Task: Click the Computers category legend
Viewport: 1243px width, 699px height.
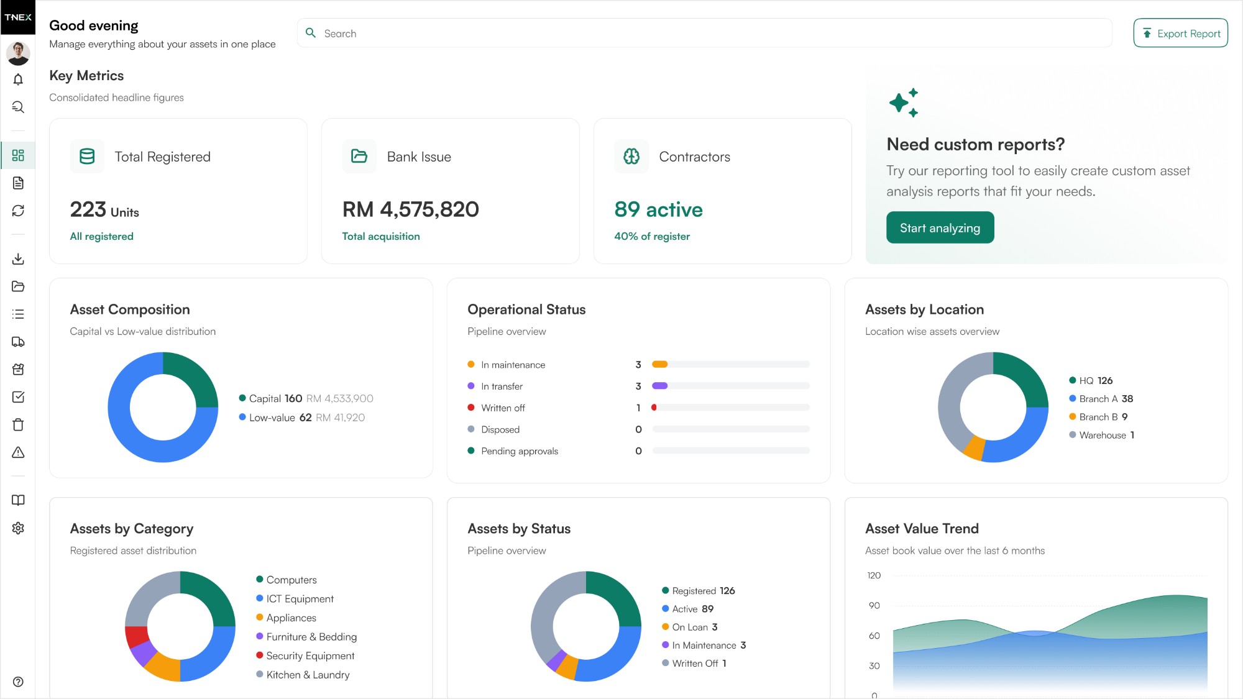Action: coord(286,580)
